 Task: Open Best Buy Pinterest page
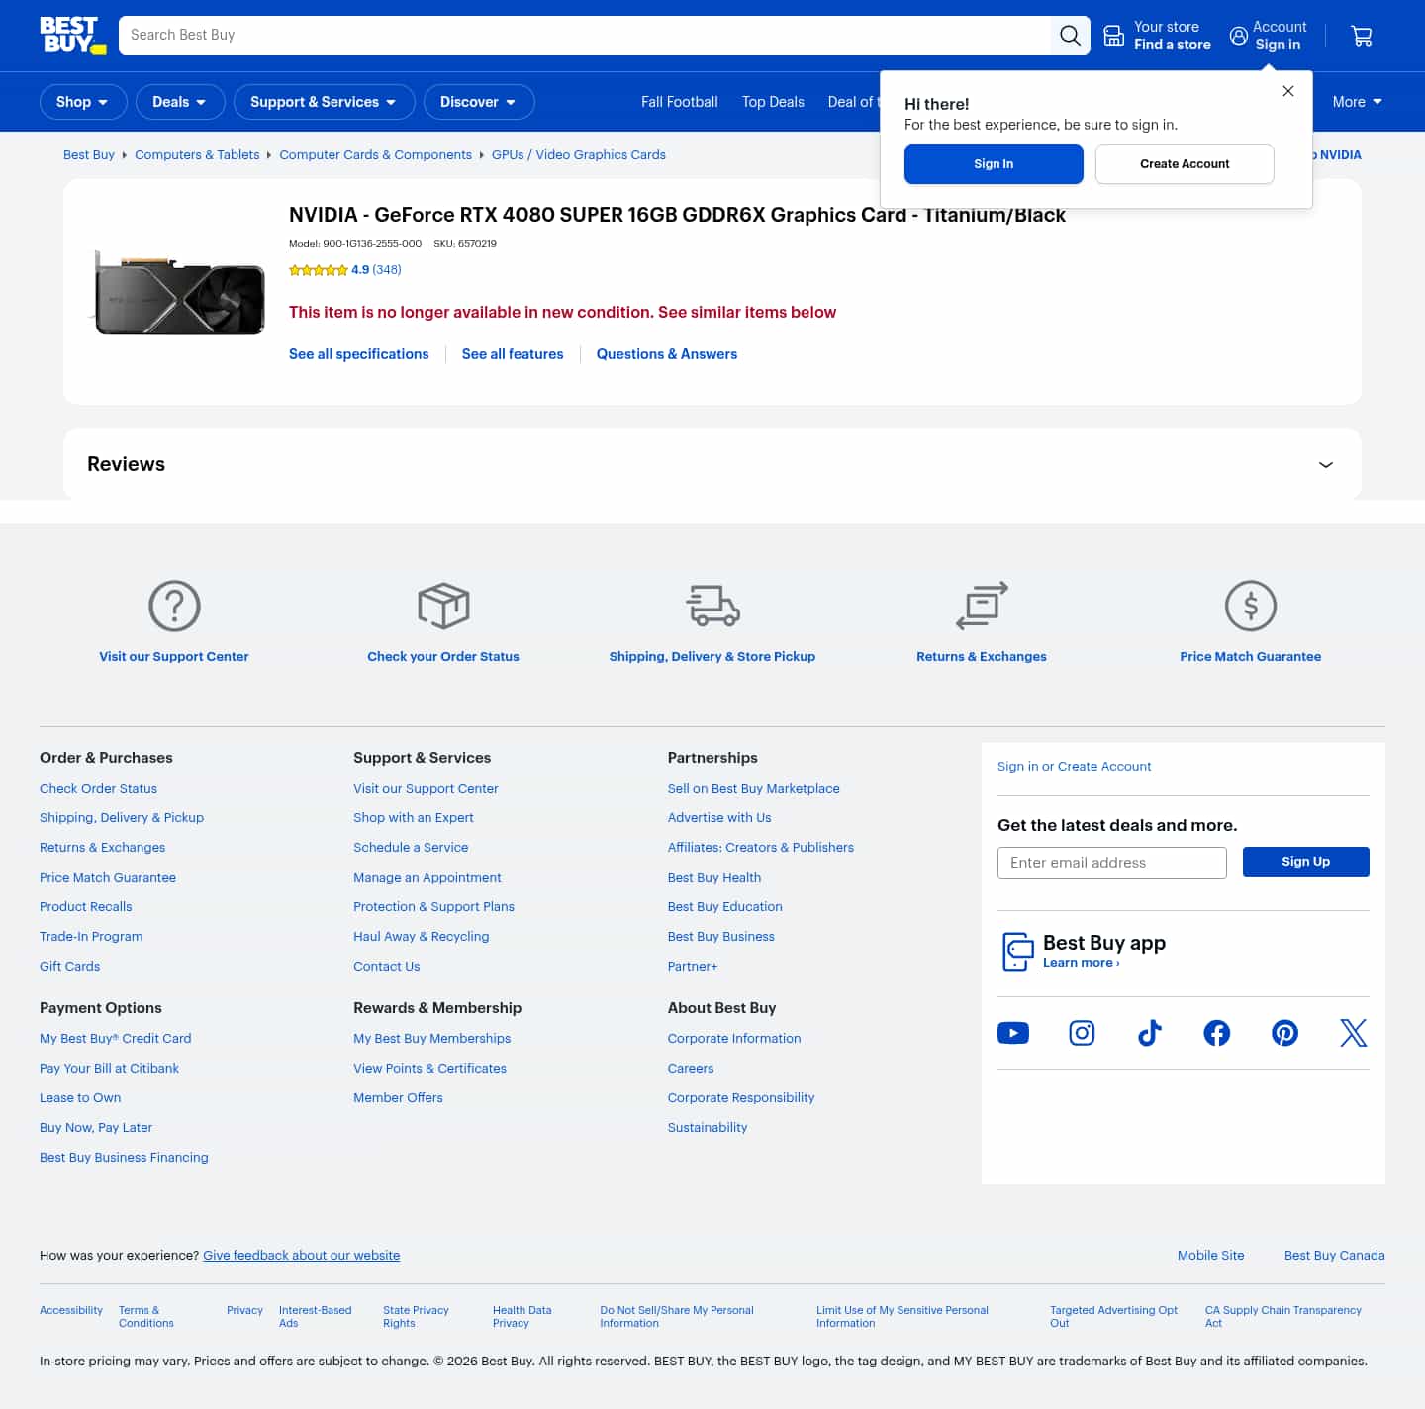tap(1284, 1033)
